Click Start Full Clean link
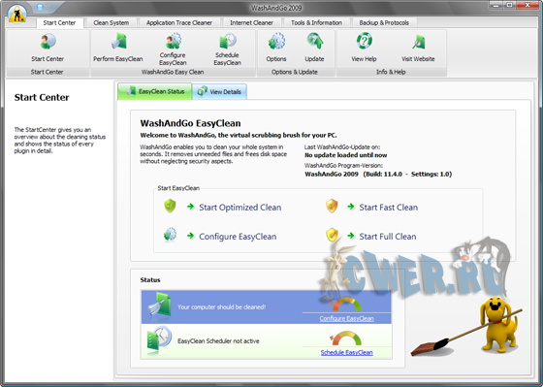The height and width of the screenshot is (387, 543). (x=388, y=237)
